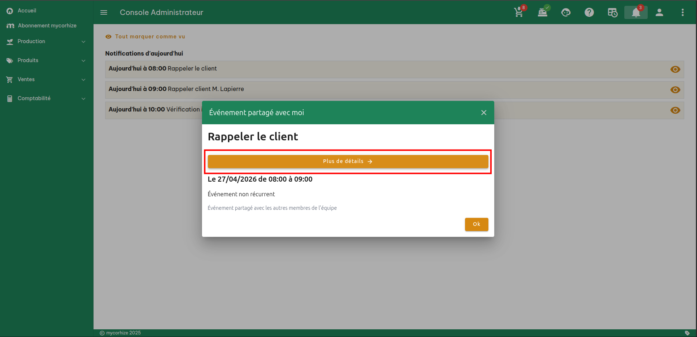Open the notifications bell icon
This screenshot has height=337, width=697.
[x=636, y=12]
